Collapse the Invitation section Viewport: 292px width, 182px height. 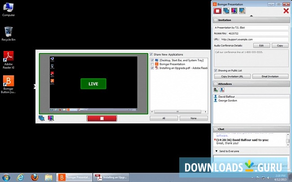click(216, 20)
